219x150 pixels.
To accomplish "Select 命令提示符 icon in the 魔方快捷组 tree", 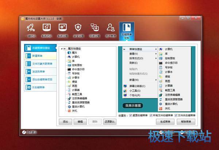I will pyautogui.click(x=69, y=69).
